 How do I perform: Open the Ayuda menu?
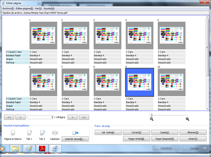(x=49, y=9)
